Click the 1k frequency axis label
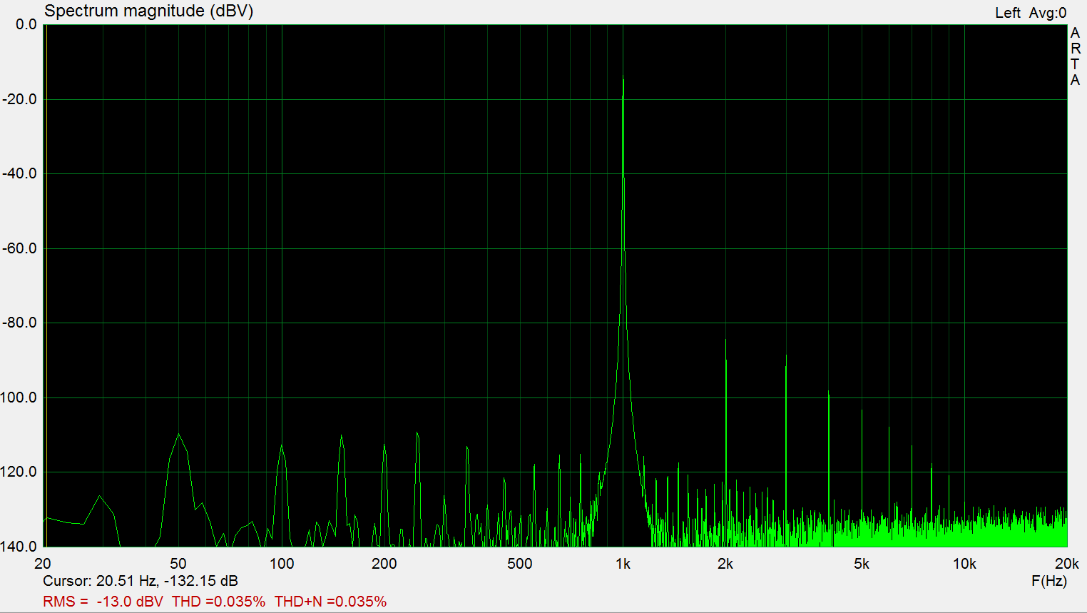The height and width of the screenshot is (613, 1087). pos(623,564)
